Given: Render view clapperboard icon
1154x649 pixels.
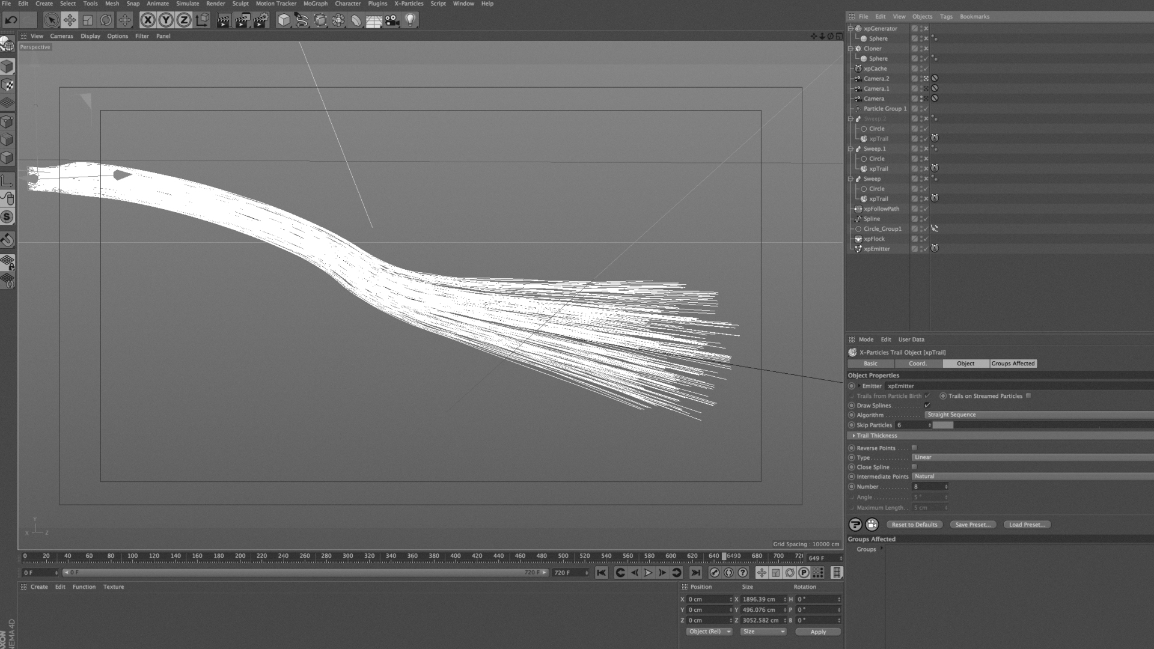Looking at the screenshot, I should tap(224, 20).
